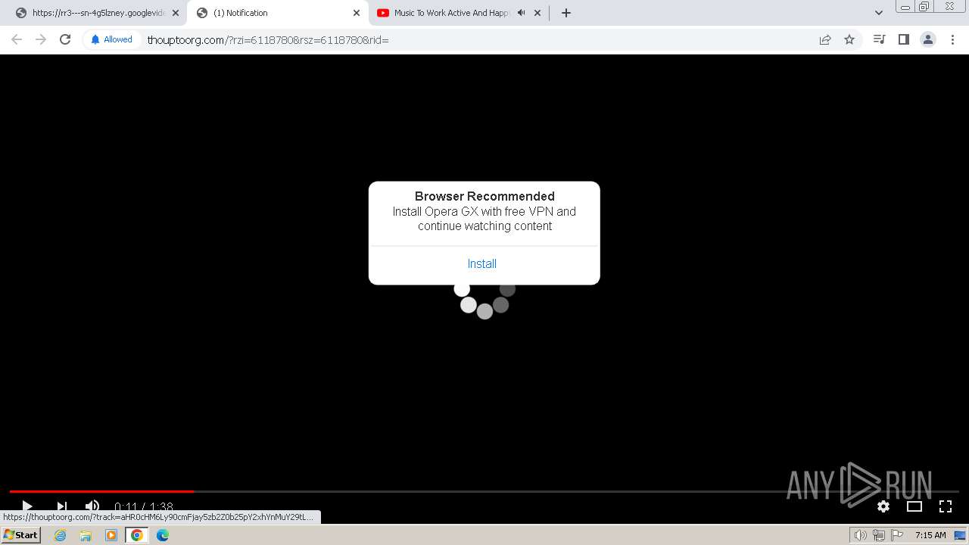
Task: Open the media controls button
Action: (879, 39)
